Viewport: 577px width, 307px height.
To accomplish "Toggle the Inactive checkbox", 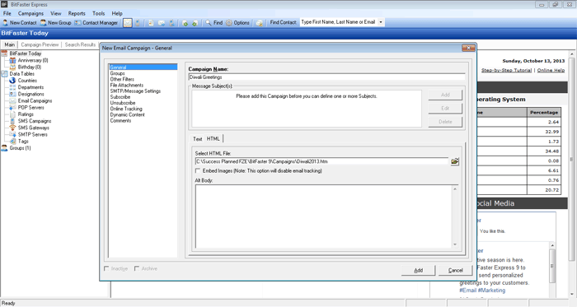I will click(x=106, y=269).
